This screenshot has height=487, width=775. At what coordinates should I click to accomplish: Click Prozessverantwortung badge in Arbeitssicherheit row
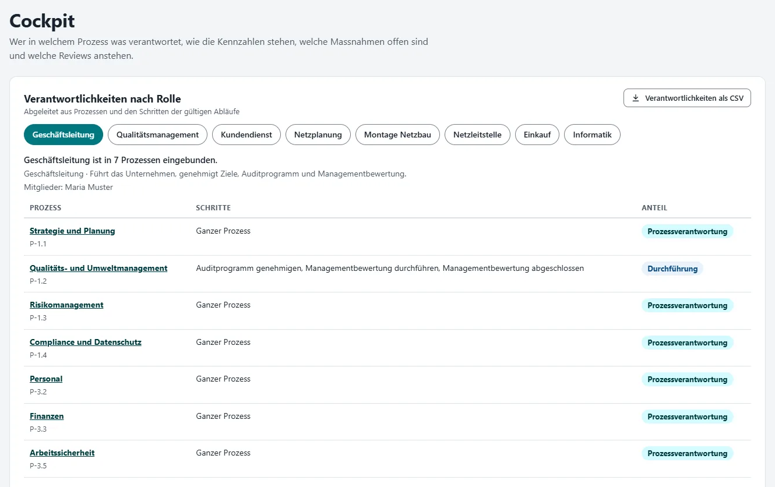688,453
